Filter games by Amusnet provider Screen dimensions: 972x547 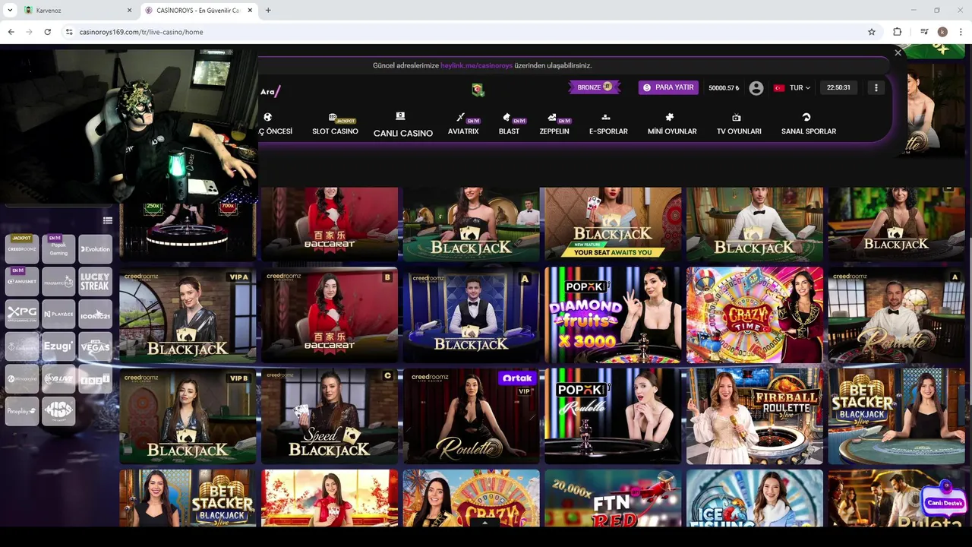tap(22, 281)
